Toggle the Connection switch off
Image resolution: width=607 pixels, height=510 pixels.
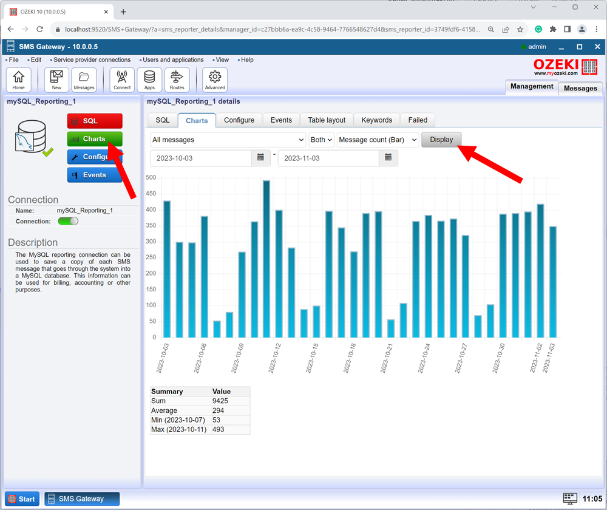click(68, 221)
